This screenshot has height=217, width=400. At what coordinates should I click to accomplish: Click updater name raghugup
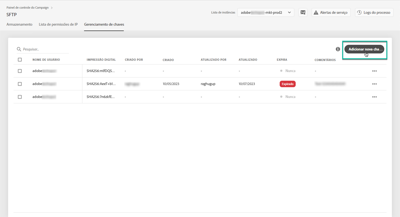[208, 84]
